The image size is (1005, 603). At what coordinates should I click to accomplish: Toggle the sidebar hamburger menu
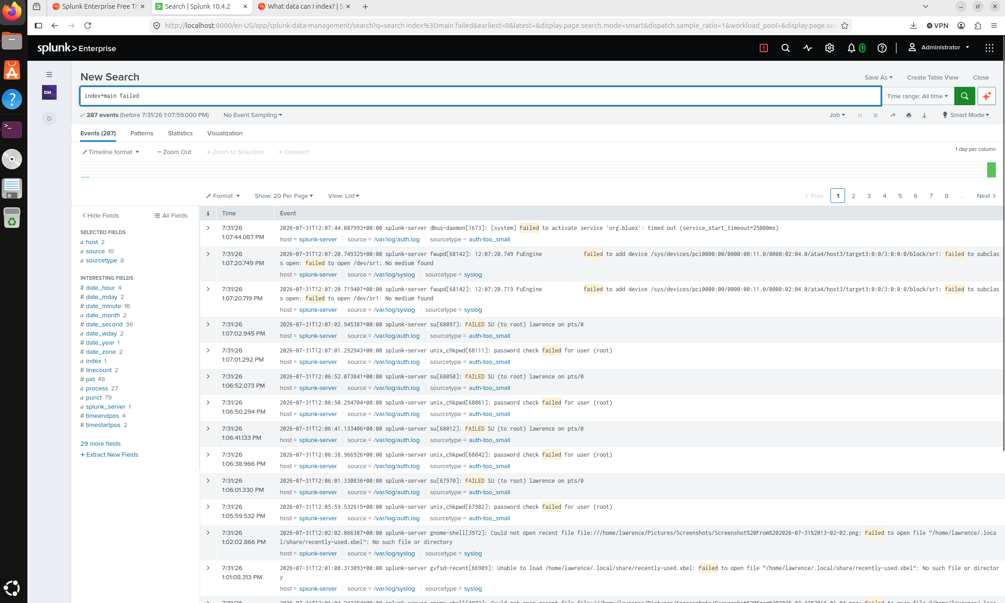(49, 75)
